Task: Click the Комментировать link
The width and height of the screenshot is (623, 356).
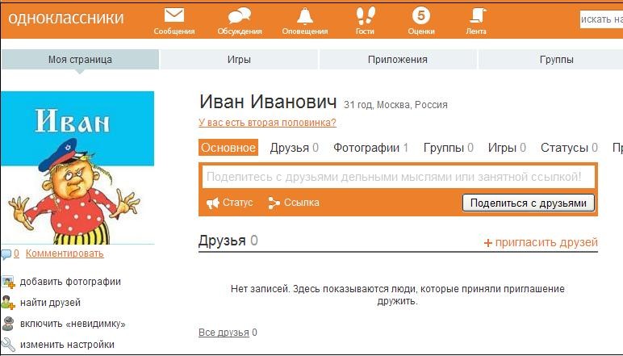Action: (65, 253)
